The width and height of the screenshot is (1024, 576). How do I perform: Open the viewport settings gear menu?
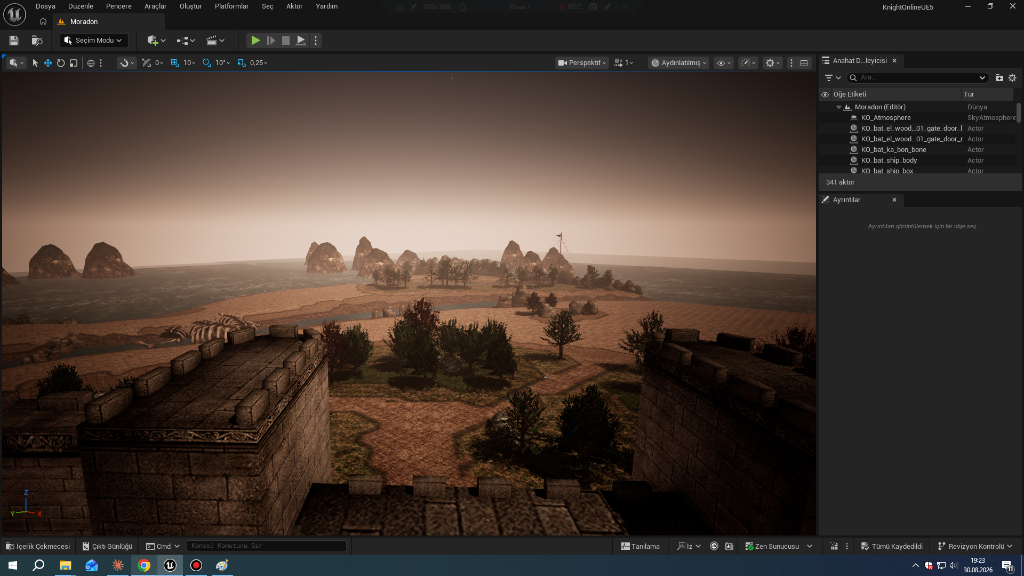773,63
